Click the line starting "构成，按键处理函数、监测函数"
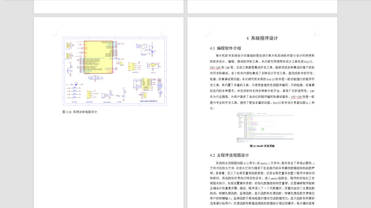Screen dimensions: 371x208 [262, 193]
